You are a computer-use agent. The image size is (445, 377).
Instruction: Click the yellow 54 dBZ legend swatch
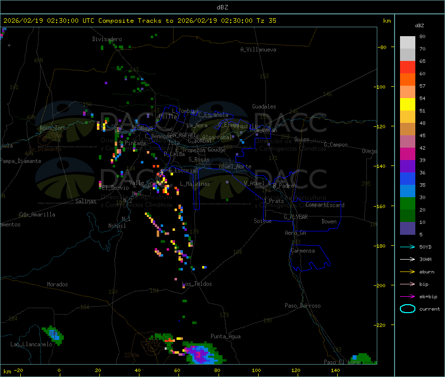407,105
